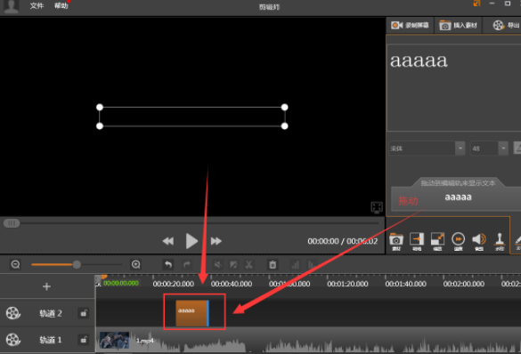Select the transition tool with arrow icon
This screenshot has height=354, width=521.
(417, 242)
